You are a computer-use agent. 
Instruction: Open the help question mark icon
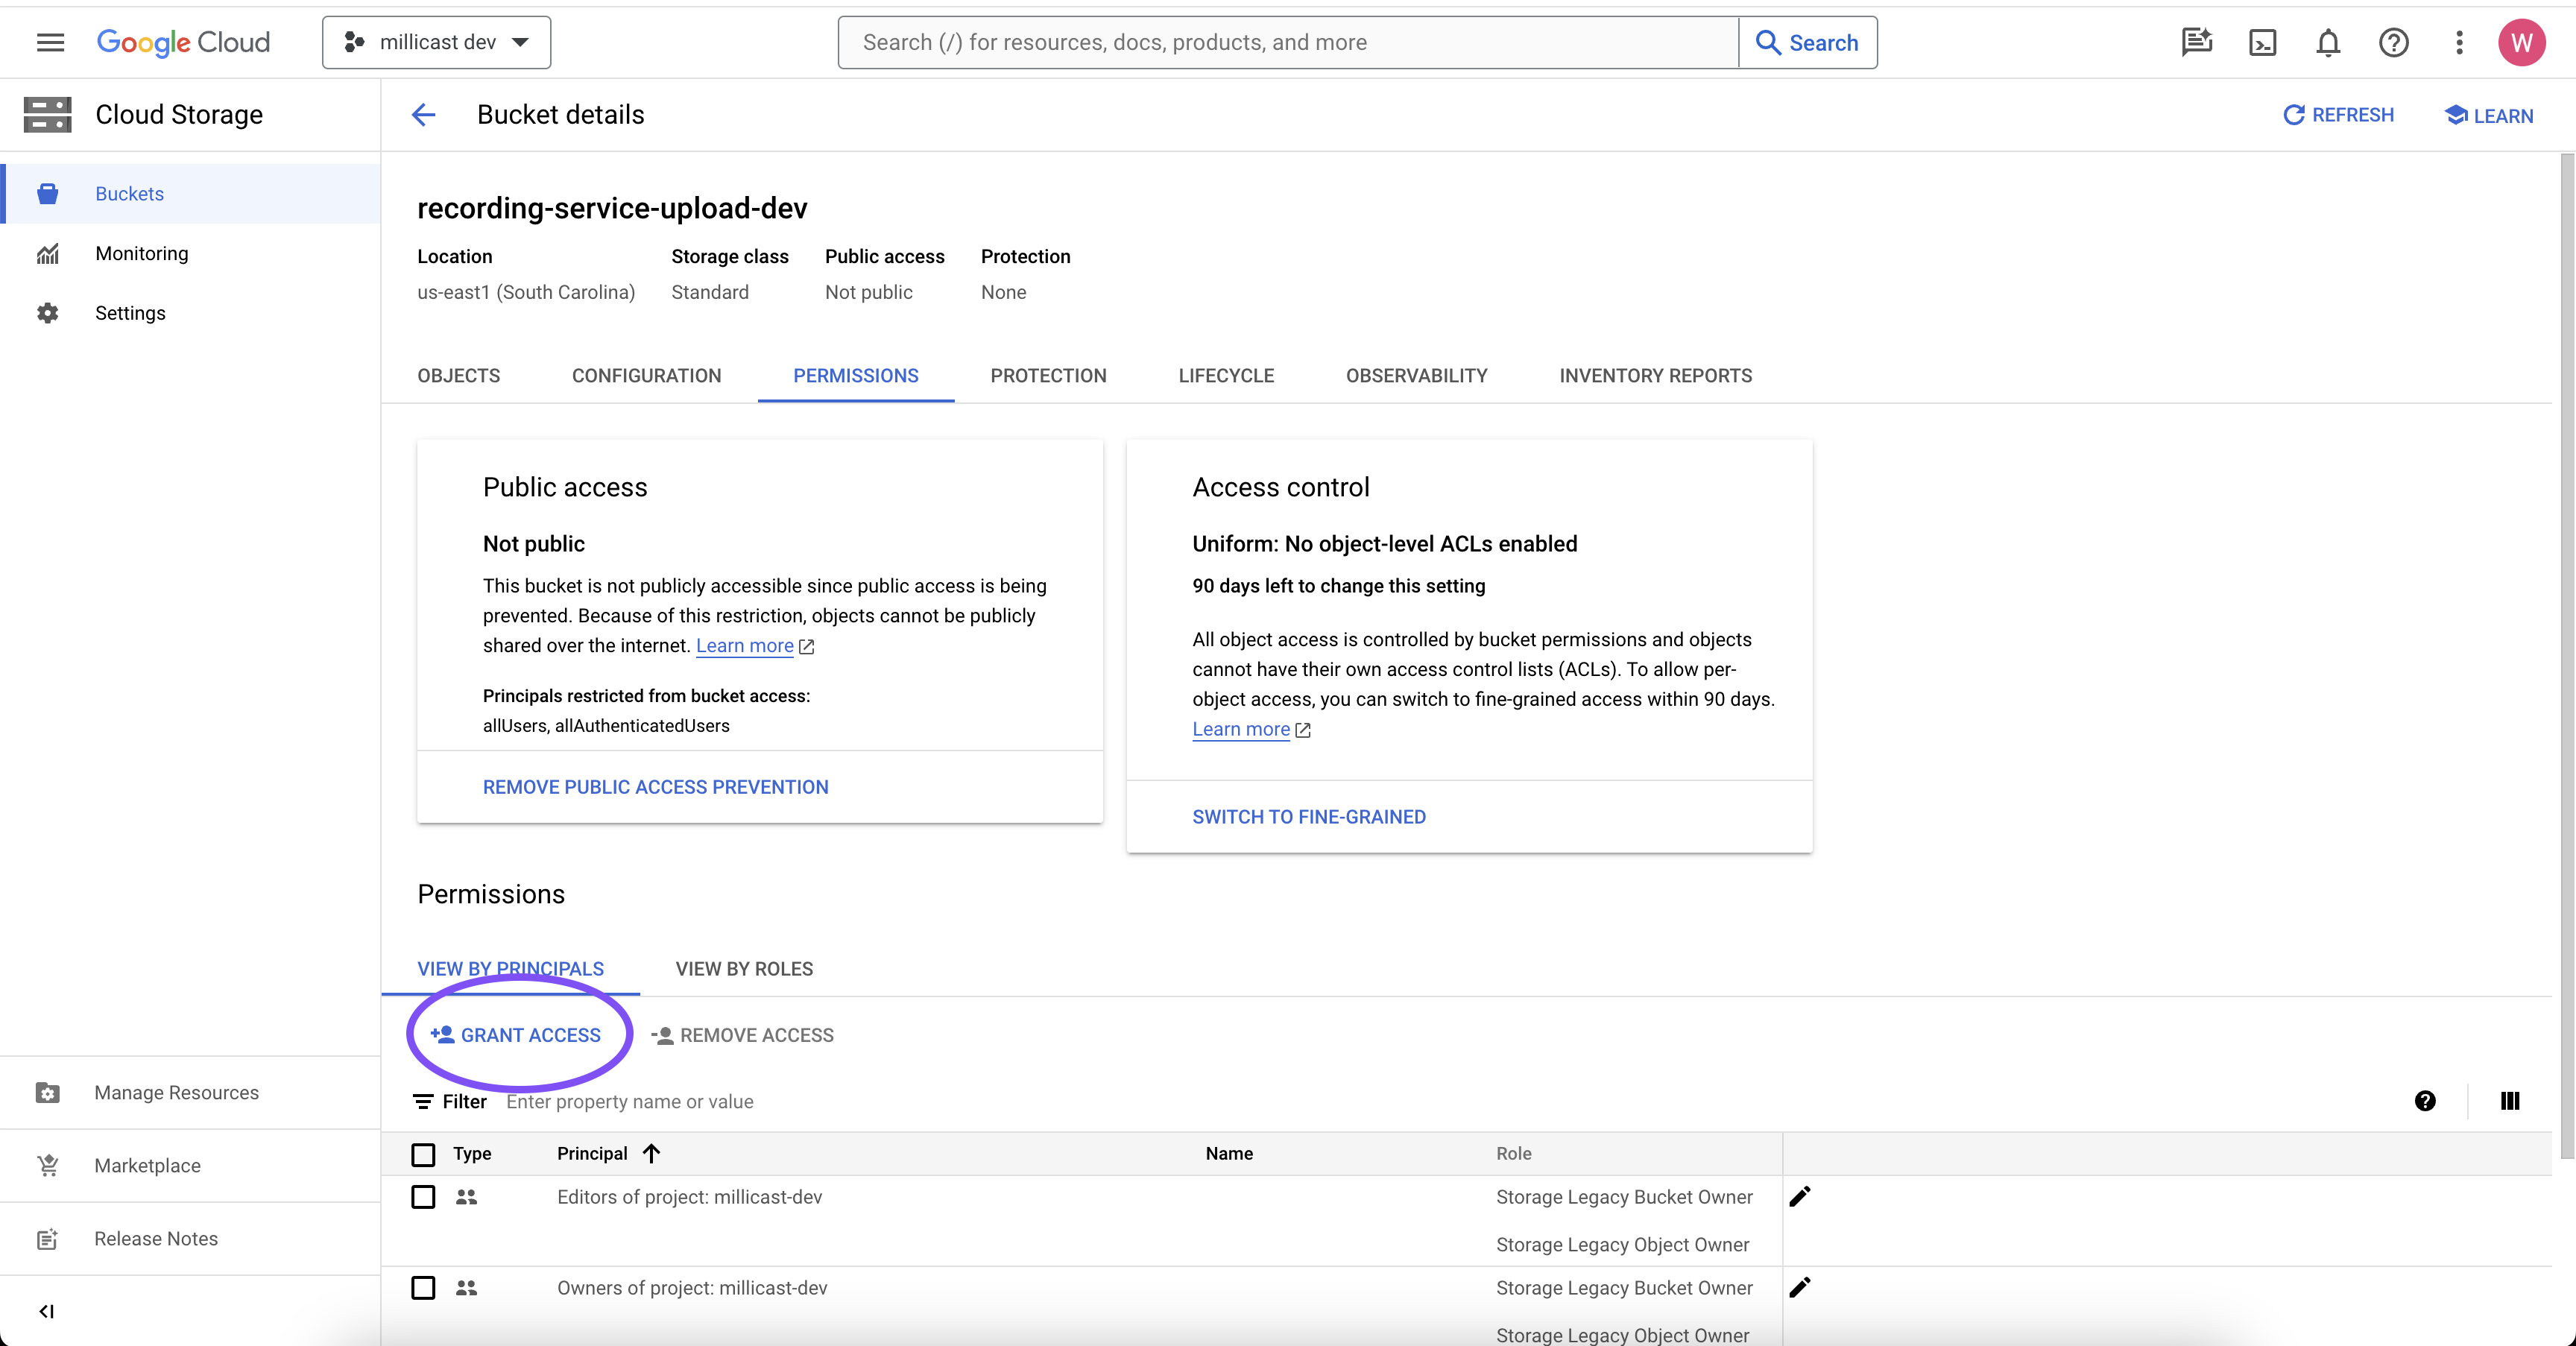pos(2393,43)
